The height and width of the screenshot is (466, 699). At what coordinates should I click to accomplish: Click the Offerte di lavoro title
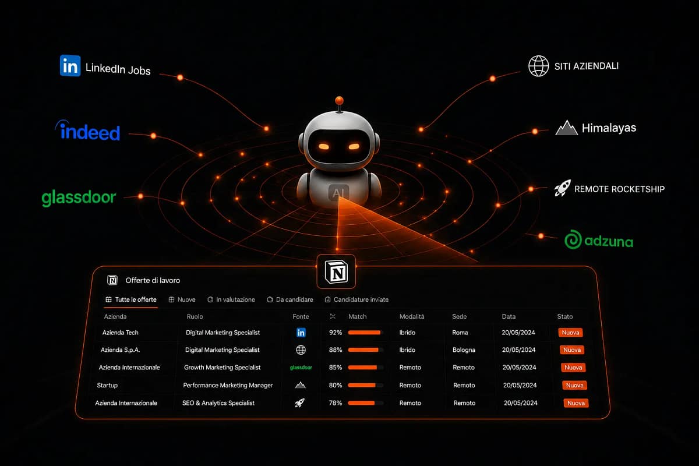click(x=153, y=280)
